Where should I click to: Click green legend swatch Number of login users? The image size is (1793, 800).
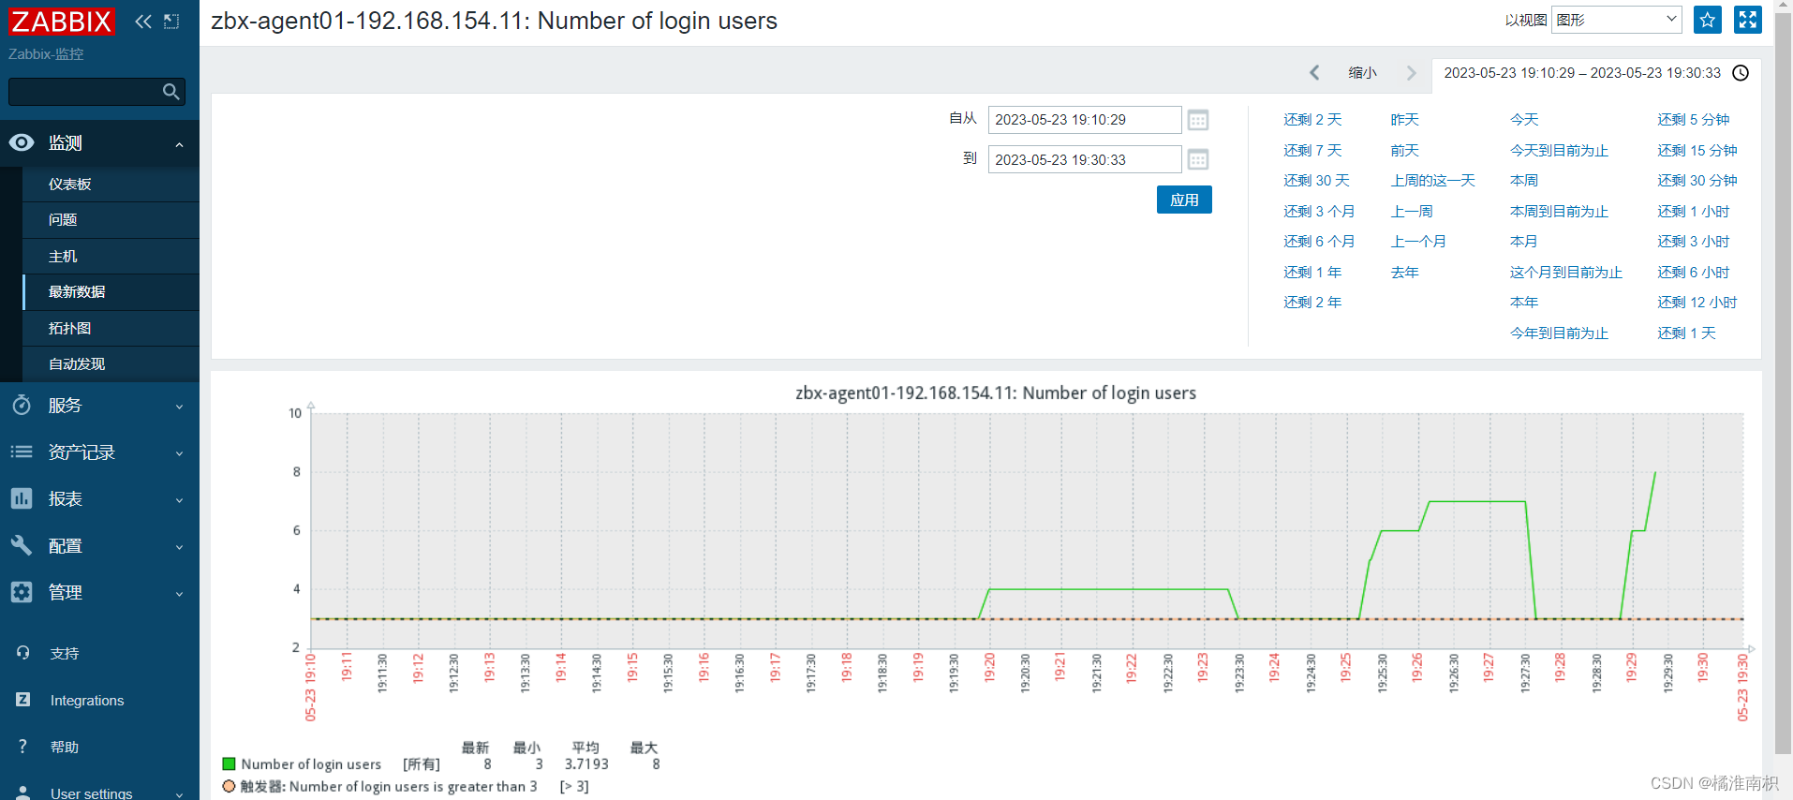coord(229,763)
